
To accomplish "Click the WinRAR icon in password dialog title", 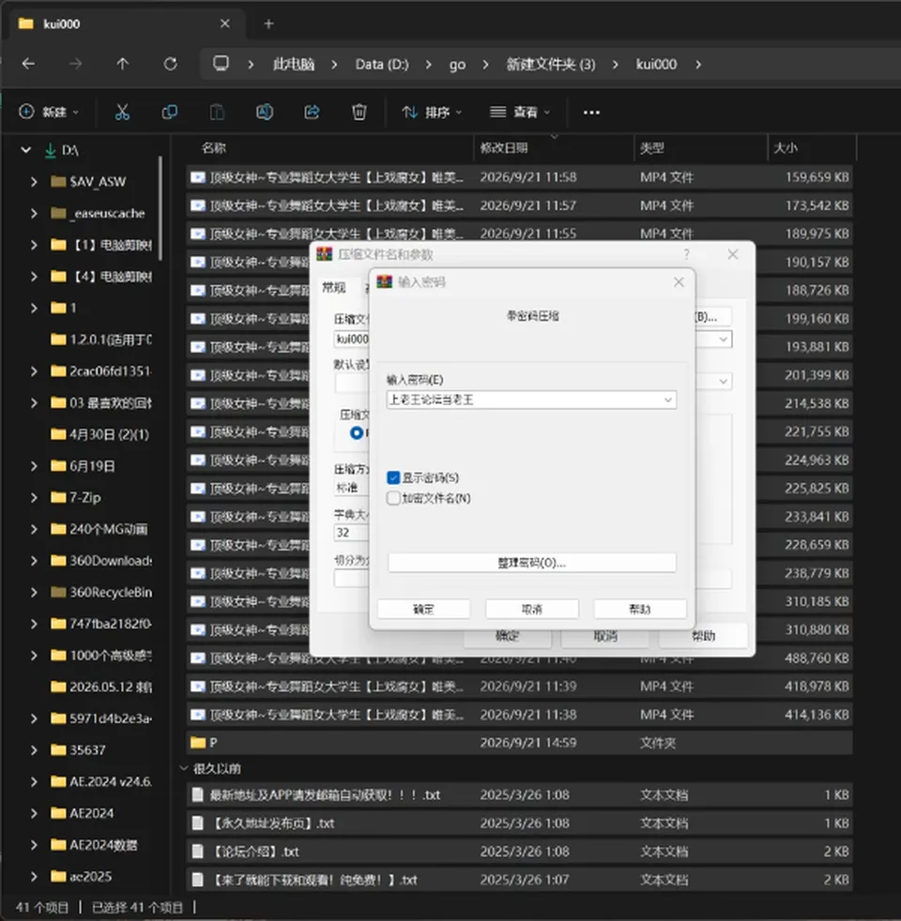I will [385, 281].
